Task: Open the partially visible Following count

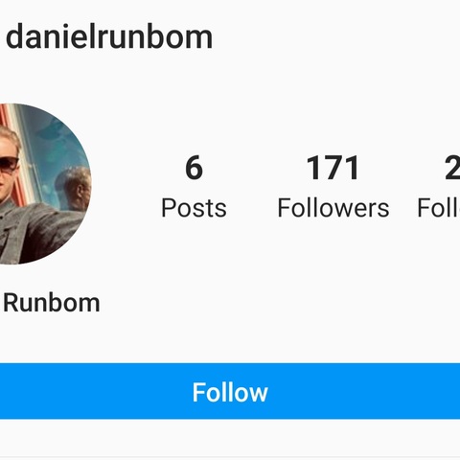Action: (x=439, y=186)
